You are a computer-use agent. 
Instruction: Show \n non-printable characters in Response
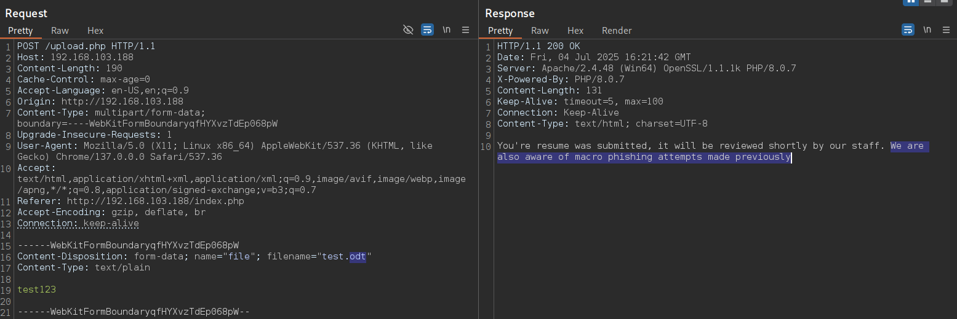[927, 30]
